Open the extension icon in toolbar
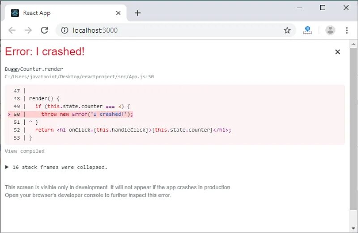Image resolution: width=358 pixels, height=233 pixels. coord(307,30)
